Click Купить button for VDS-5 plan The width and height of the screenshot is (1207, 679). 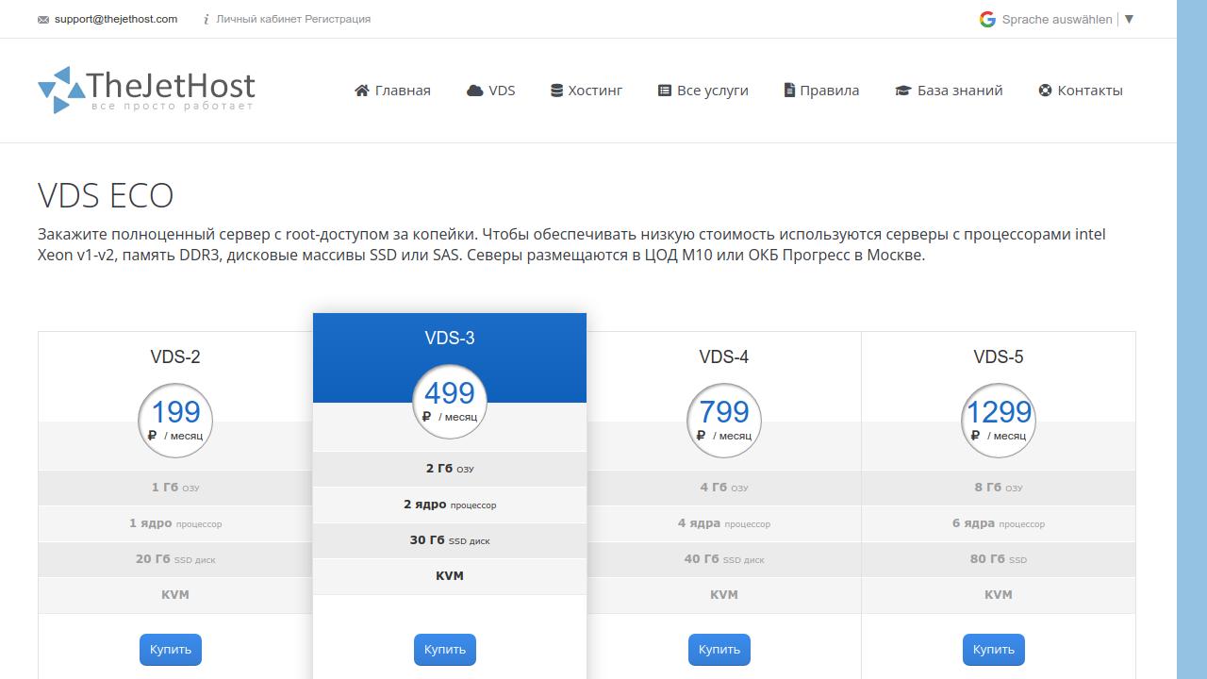994,650
